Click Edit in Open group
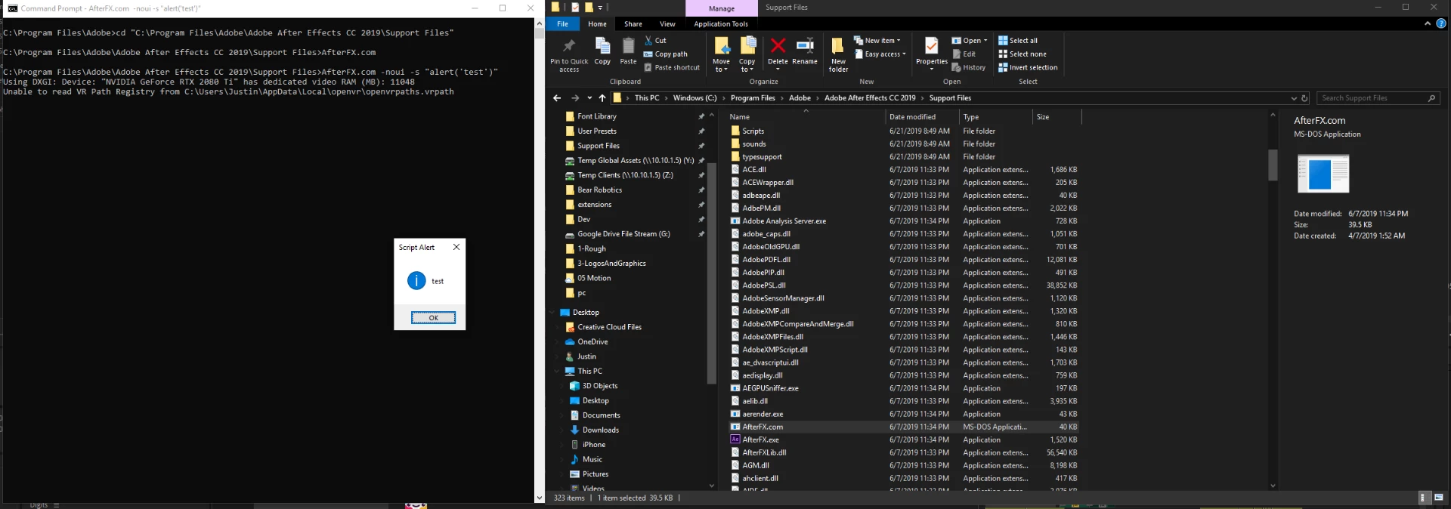 click(x=964, y=54)
